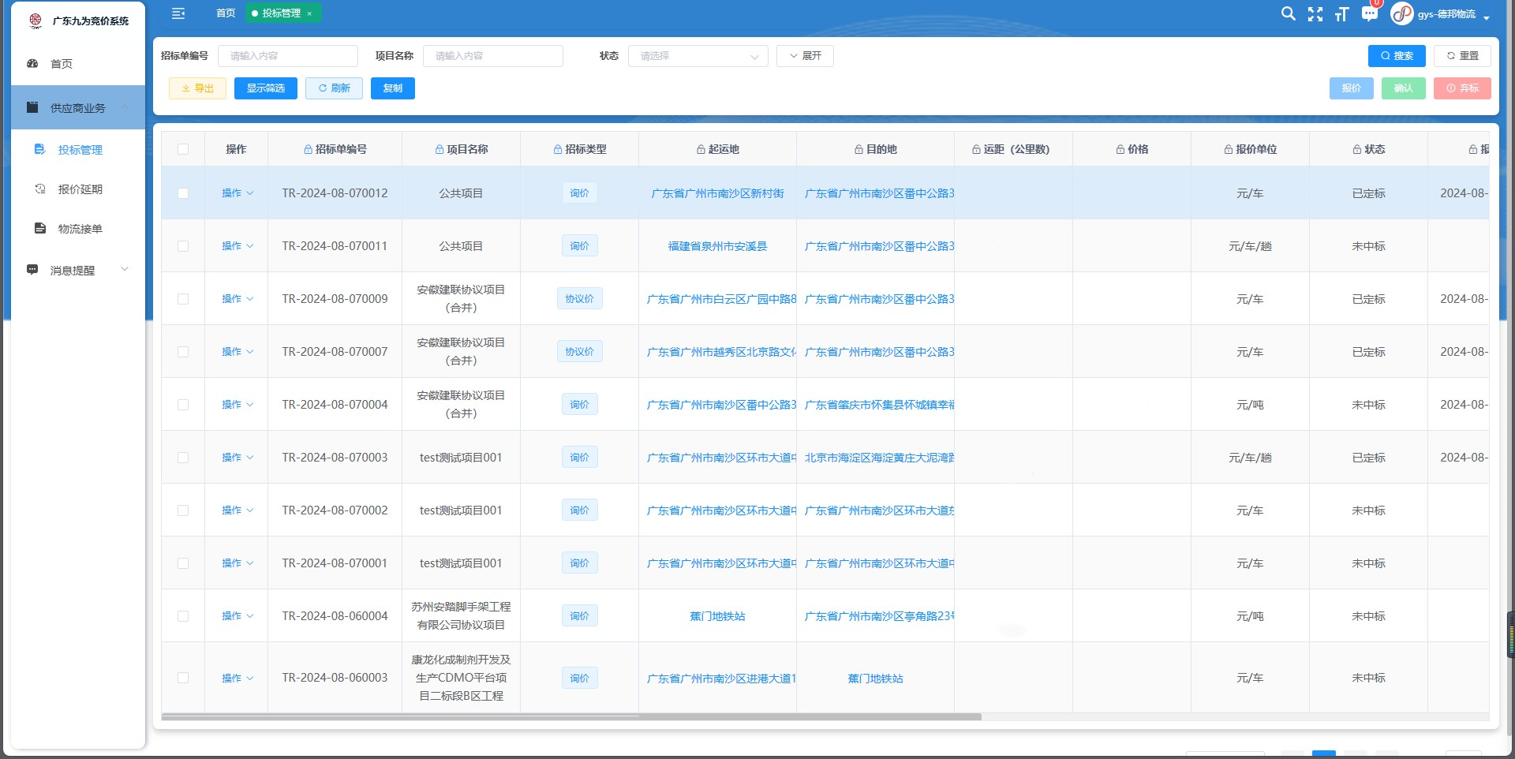Click the blue 搜索 button
The image size is (1515, 759).
(1397, 56)
